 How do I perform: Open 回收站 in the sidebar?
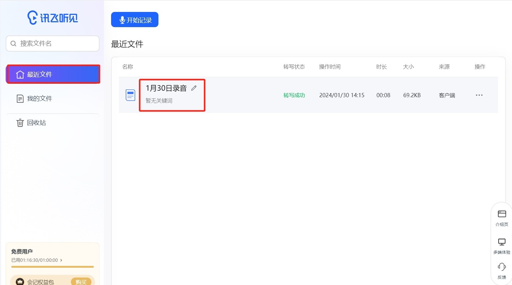[x=36, y=123]
